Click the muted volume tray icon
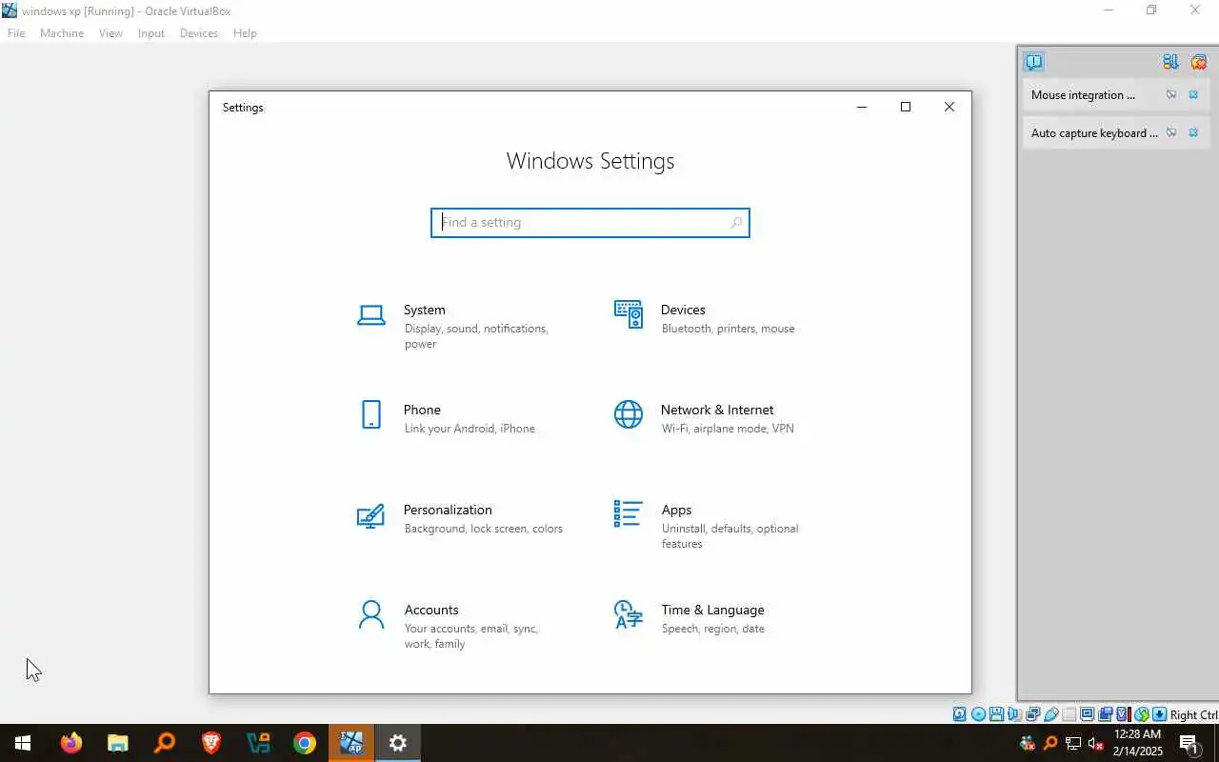The width and height of the screenshot is (1219, 762). click(x=1096, y=743)
